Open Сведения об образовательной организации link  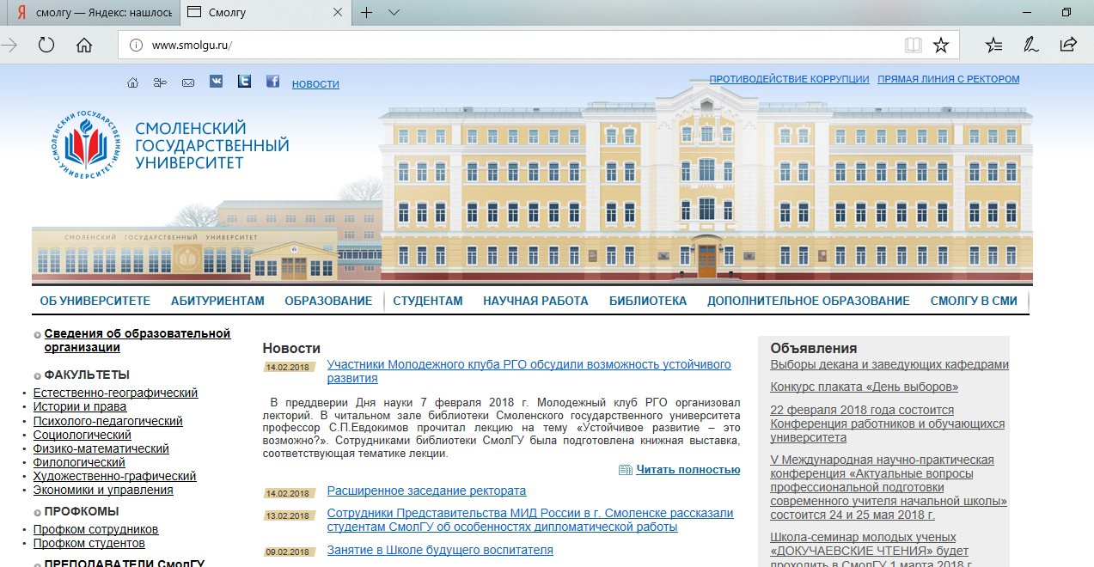138,340
